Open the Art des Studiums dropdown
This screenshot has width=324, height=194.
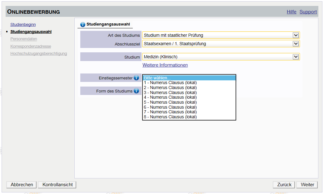[x=221, y=35]
